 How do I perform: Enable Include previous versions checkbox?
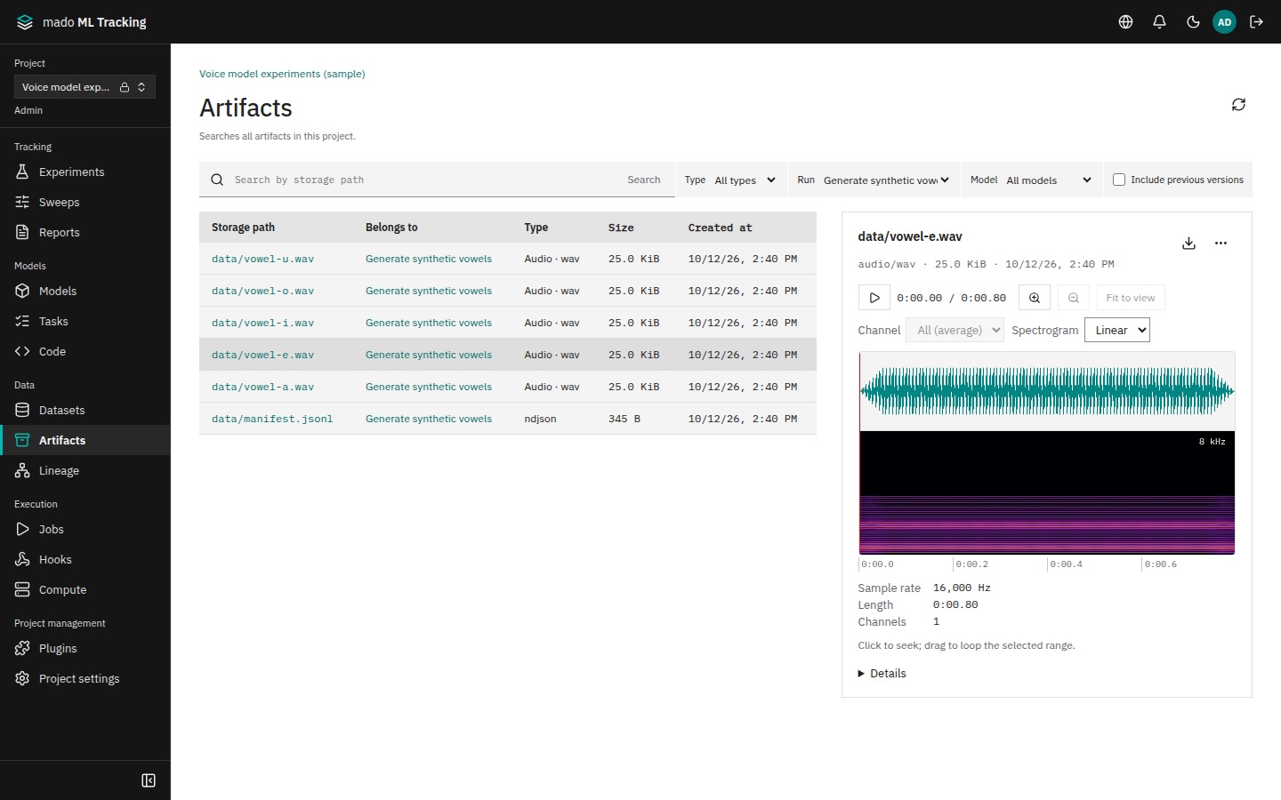(1119, 180)
